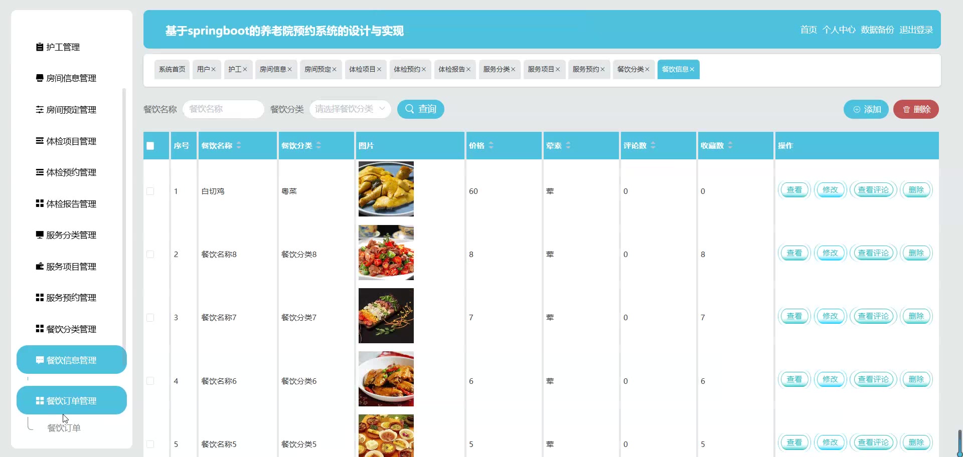The height and width of the screenshot is (457, 963).
Task: Close the 体检报告 tab
Action: coord(468,70)
